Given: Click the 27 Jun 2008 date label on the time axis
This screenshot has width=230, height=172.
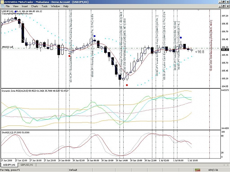Looking at the screenshot, I should click(7, 161).
